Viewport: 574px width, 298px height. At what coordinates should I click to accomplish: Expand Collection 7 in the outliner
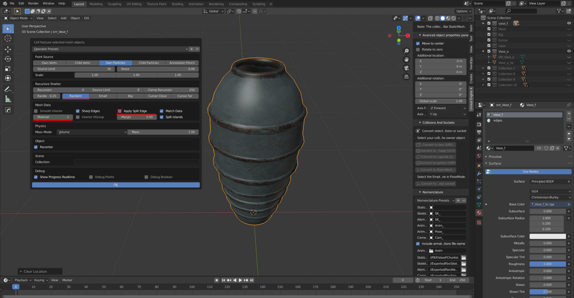pos(484,68)
